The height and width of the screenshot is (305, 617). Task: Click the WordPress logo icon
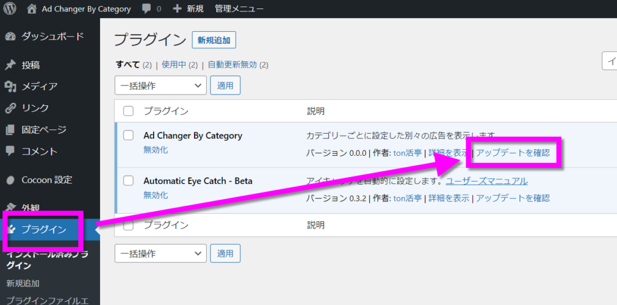[10, 9]
